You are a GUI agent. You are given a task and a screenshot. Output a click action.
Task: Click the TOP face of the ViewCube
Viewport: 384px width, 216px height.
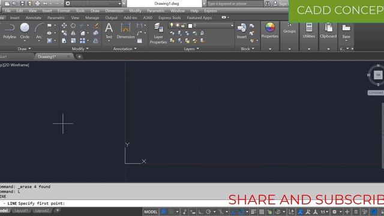coord(378,75)
